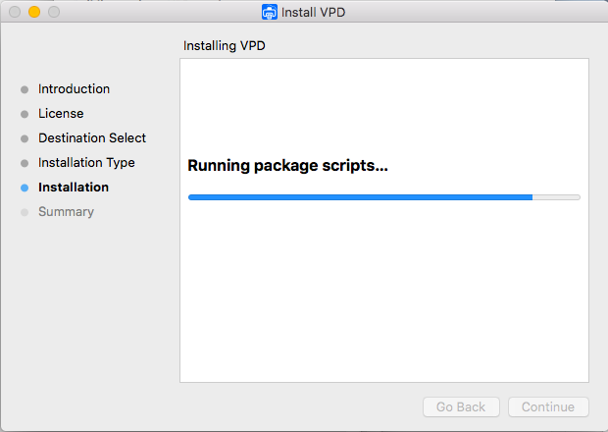The height and width of the screenshot is (432, 608).
Task: Click the Installation Type bullet dot
Action: [25, 163]
